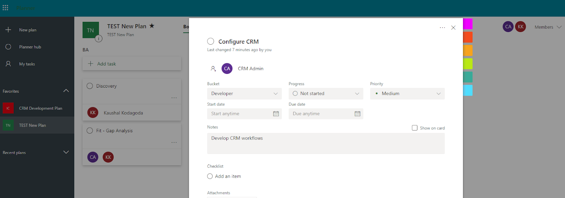565x198 pixels.
Task: Click the assign person icon
Action: pyautogui.click(x=213, y=69)
